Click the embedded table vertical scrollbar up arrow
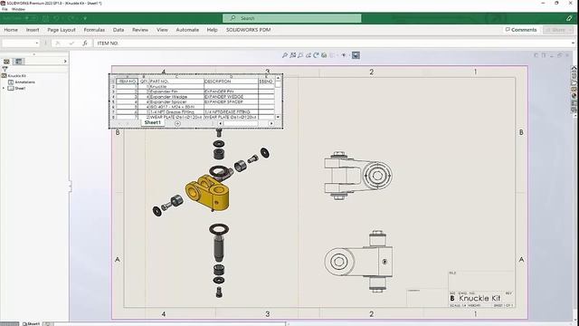This screenshot has height=326, width=579. [x=278, y=78]
